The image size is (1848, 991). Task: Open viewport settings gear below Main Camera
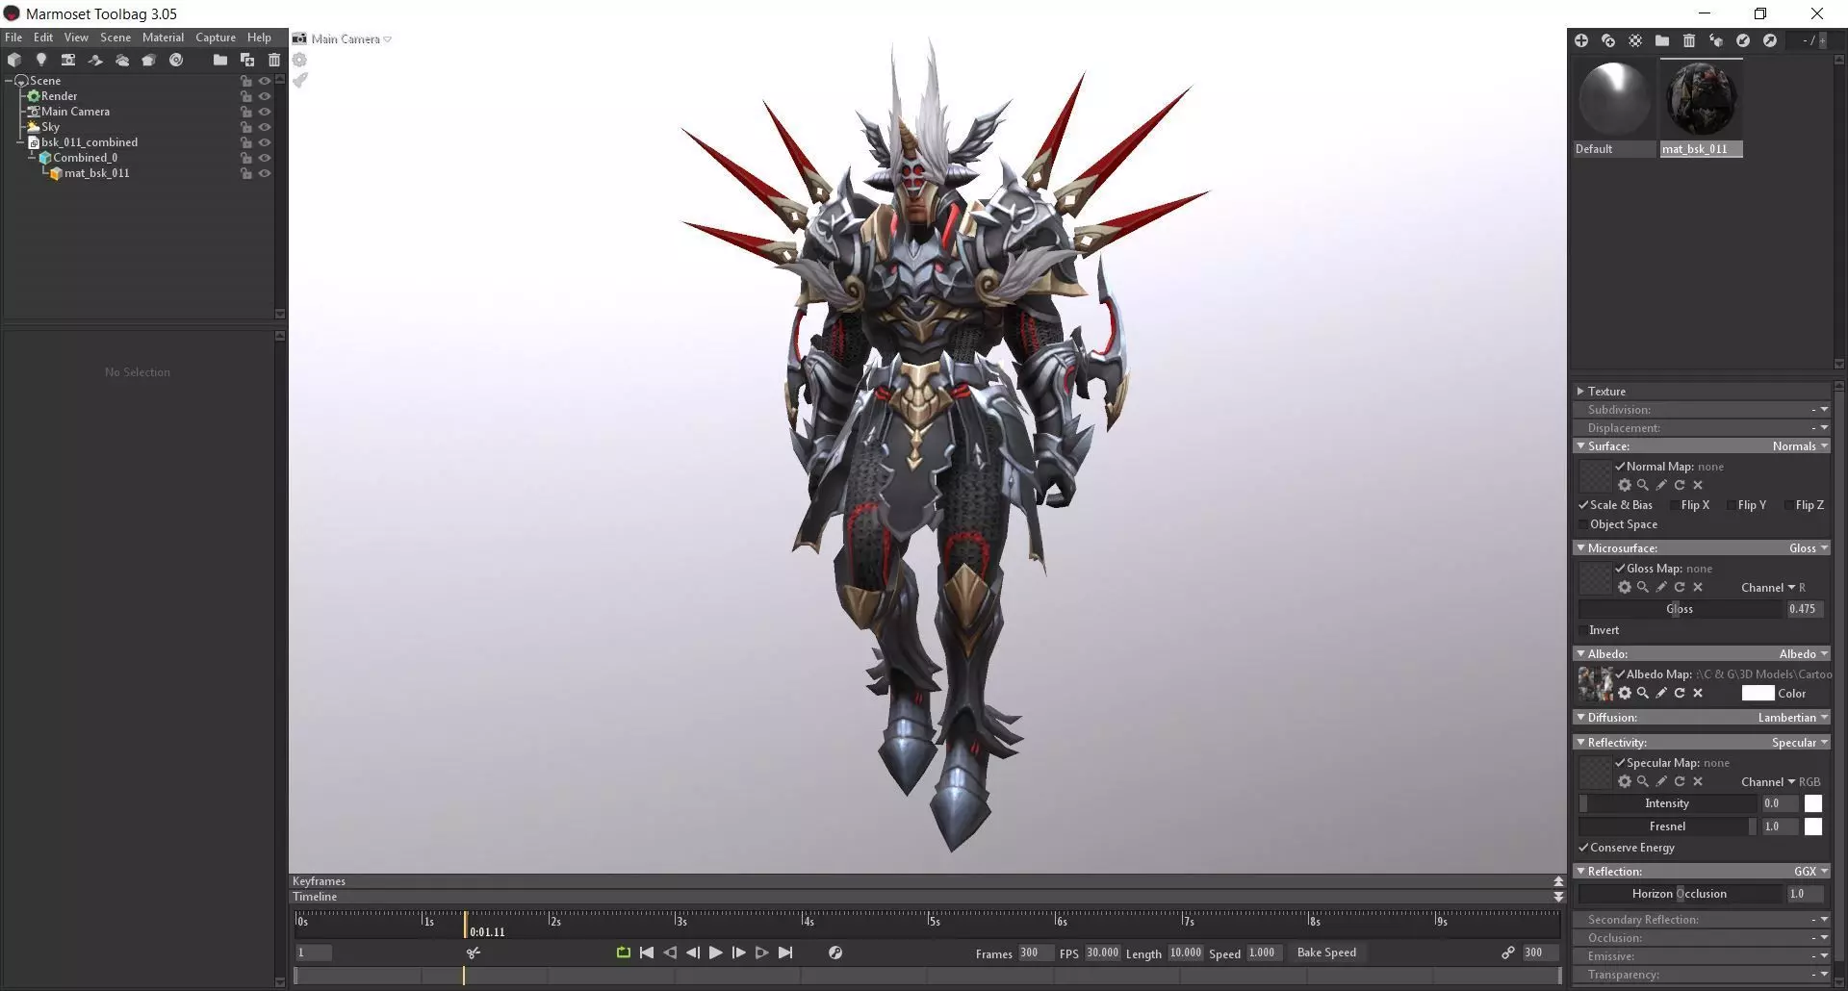point(299,60)
